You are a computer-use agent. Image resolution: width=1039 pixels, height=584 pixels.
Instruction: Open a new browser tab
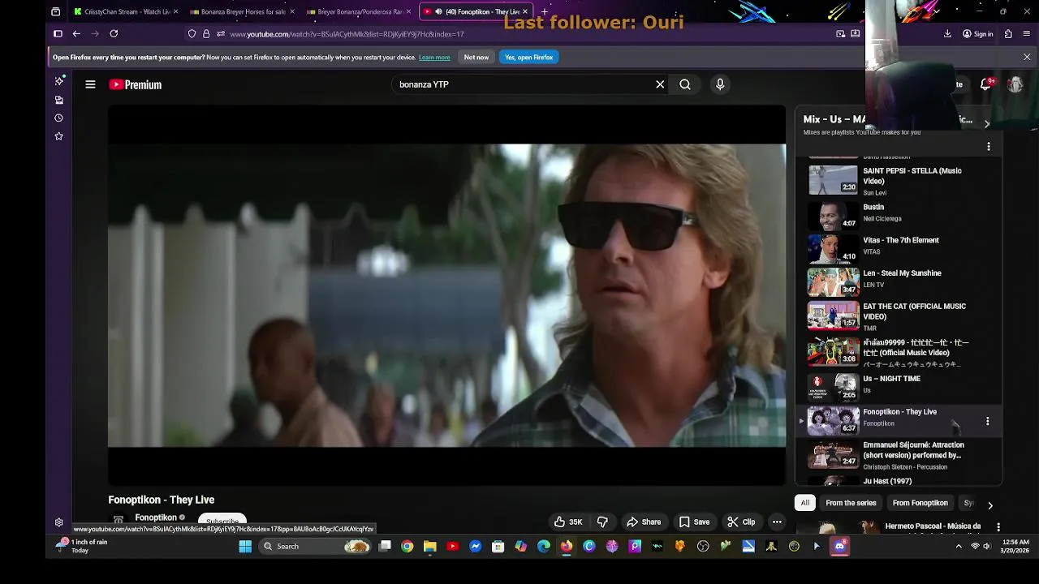click(x=545, y=12)
